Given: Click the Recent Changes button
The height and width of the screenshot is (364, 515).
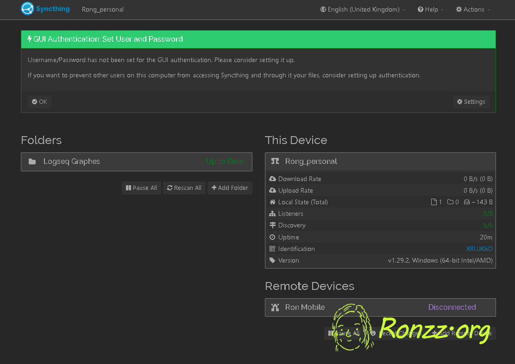Looking at the screenshot, I should pyautogui.click(x=396, y=333).
